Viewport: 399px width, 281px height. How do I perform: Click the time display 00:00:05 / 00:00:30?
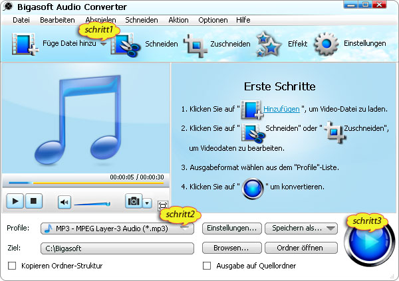click(x=137, y=177)
